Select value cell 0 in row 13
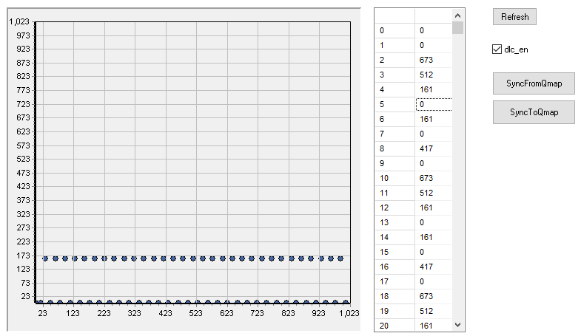Image resolution: width=581 pixels, height=336 pixels. coord(434,222)
